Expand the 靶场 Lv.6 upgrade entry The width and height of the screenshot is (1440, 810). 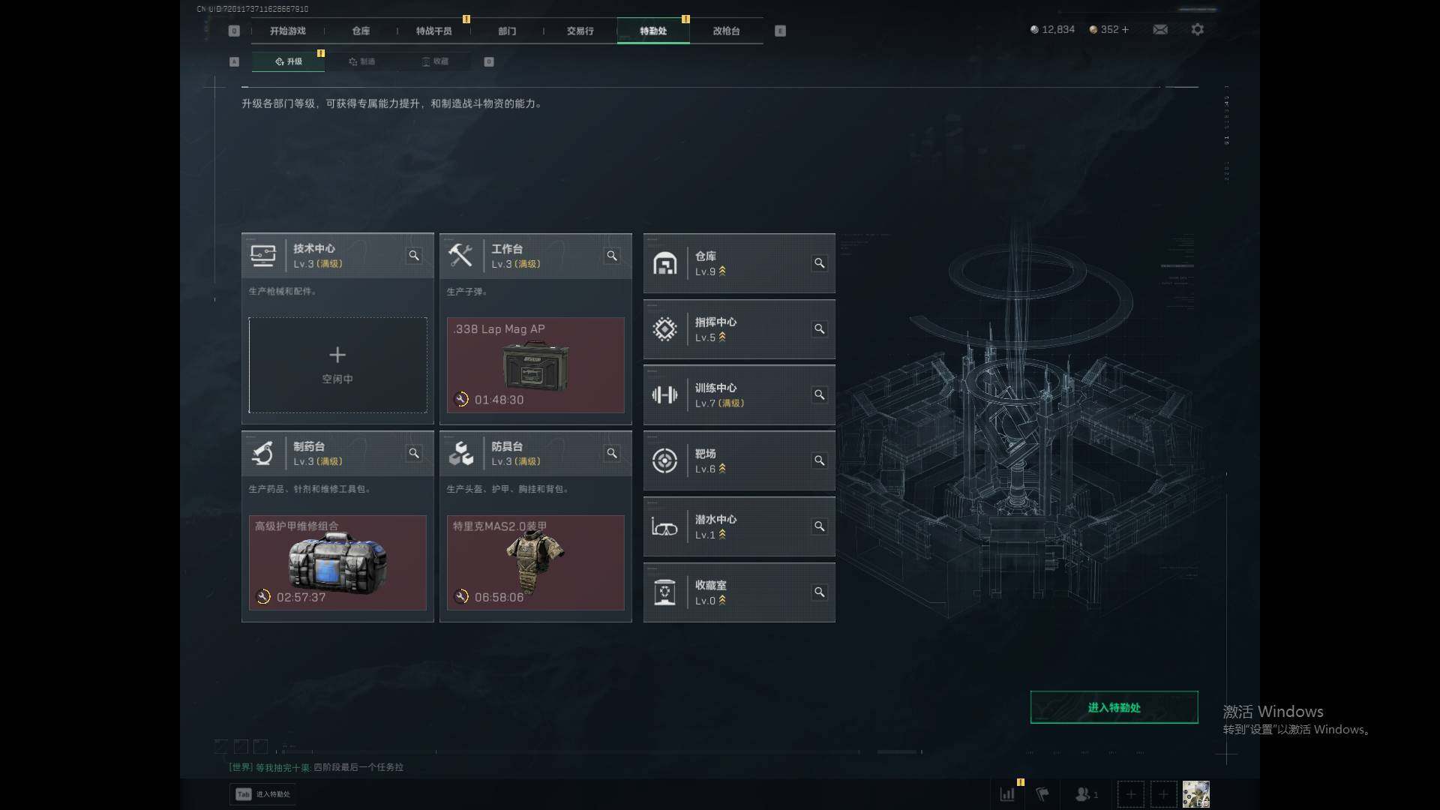(x=739, y=460)
